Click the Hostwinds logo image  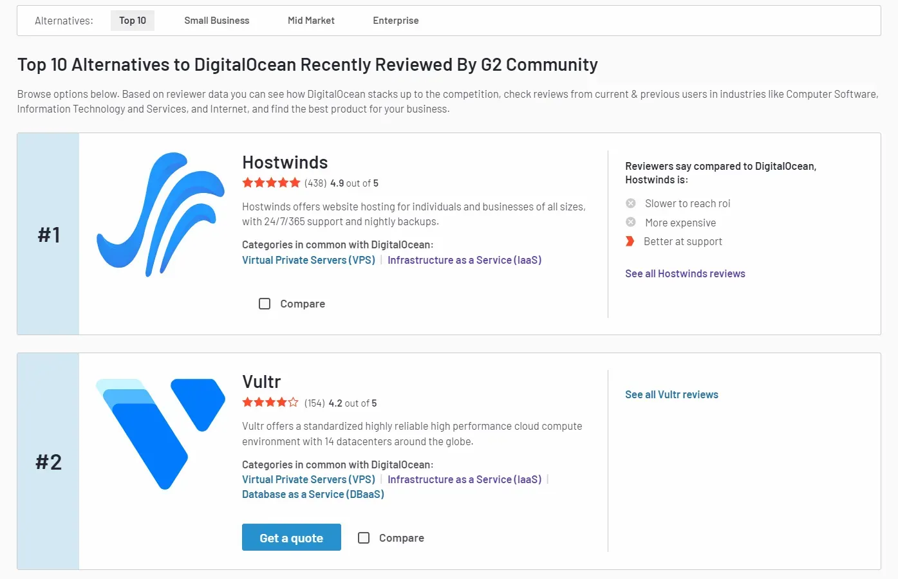160,214
